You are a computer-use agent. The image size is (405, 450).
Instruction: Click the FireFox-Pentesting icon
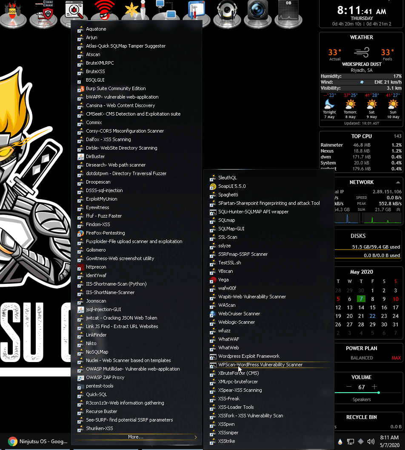tap(81, 233)
